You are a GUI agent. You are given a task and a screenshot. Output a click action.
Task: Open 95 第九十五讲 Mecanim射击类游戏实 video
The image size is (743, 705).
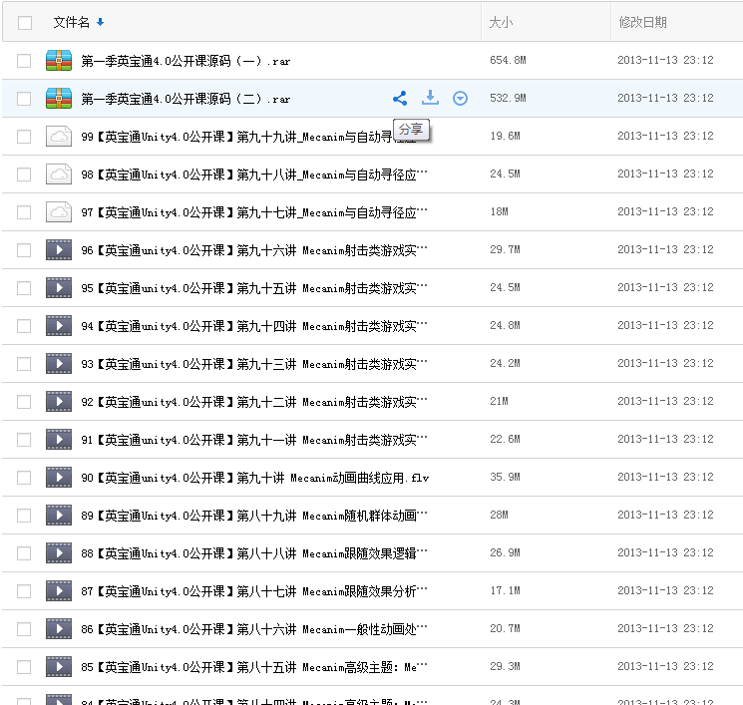point(254,288)
